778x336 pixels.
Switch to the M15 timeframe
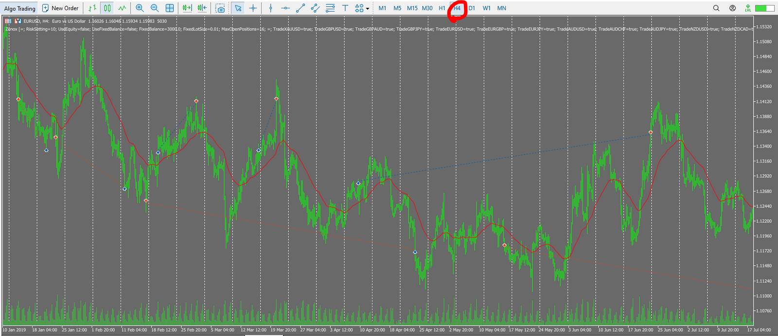tap(412, 8)
